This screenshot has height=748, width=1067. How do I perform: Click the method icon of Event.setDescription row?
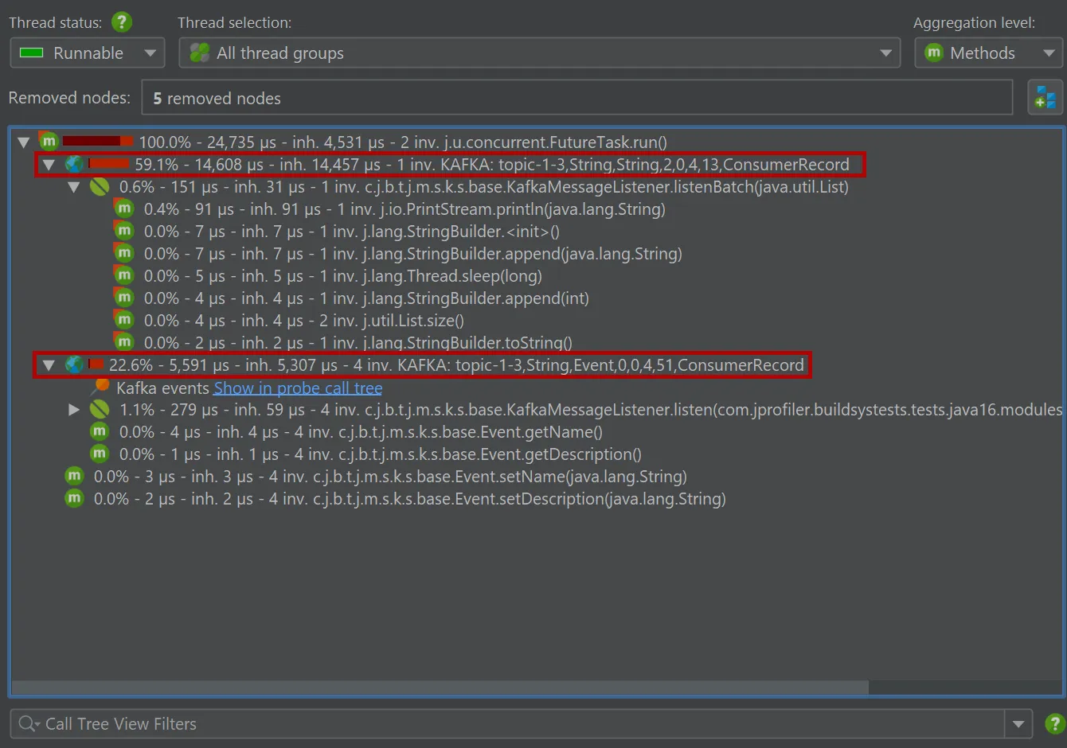[74, 498]
